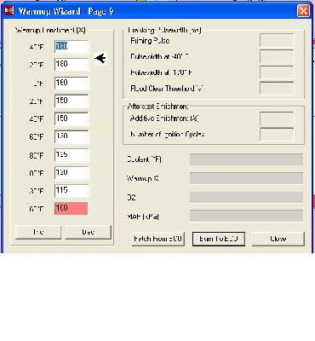Screen dimensions: 315x341
Task: Click the O2 gauge bar
Action: tap(246, 197)
